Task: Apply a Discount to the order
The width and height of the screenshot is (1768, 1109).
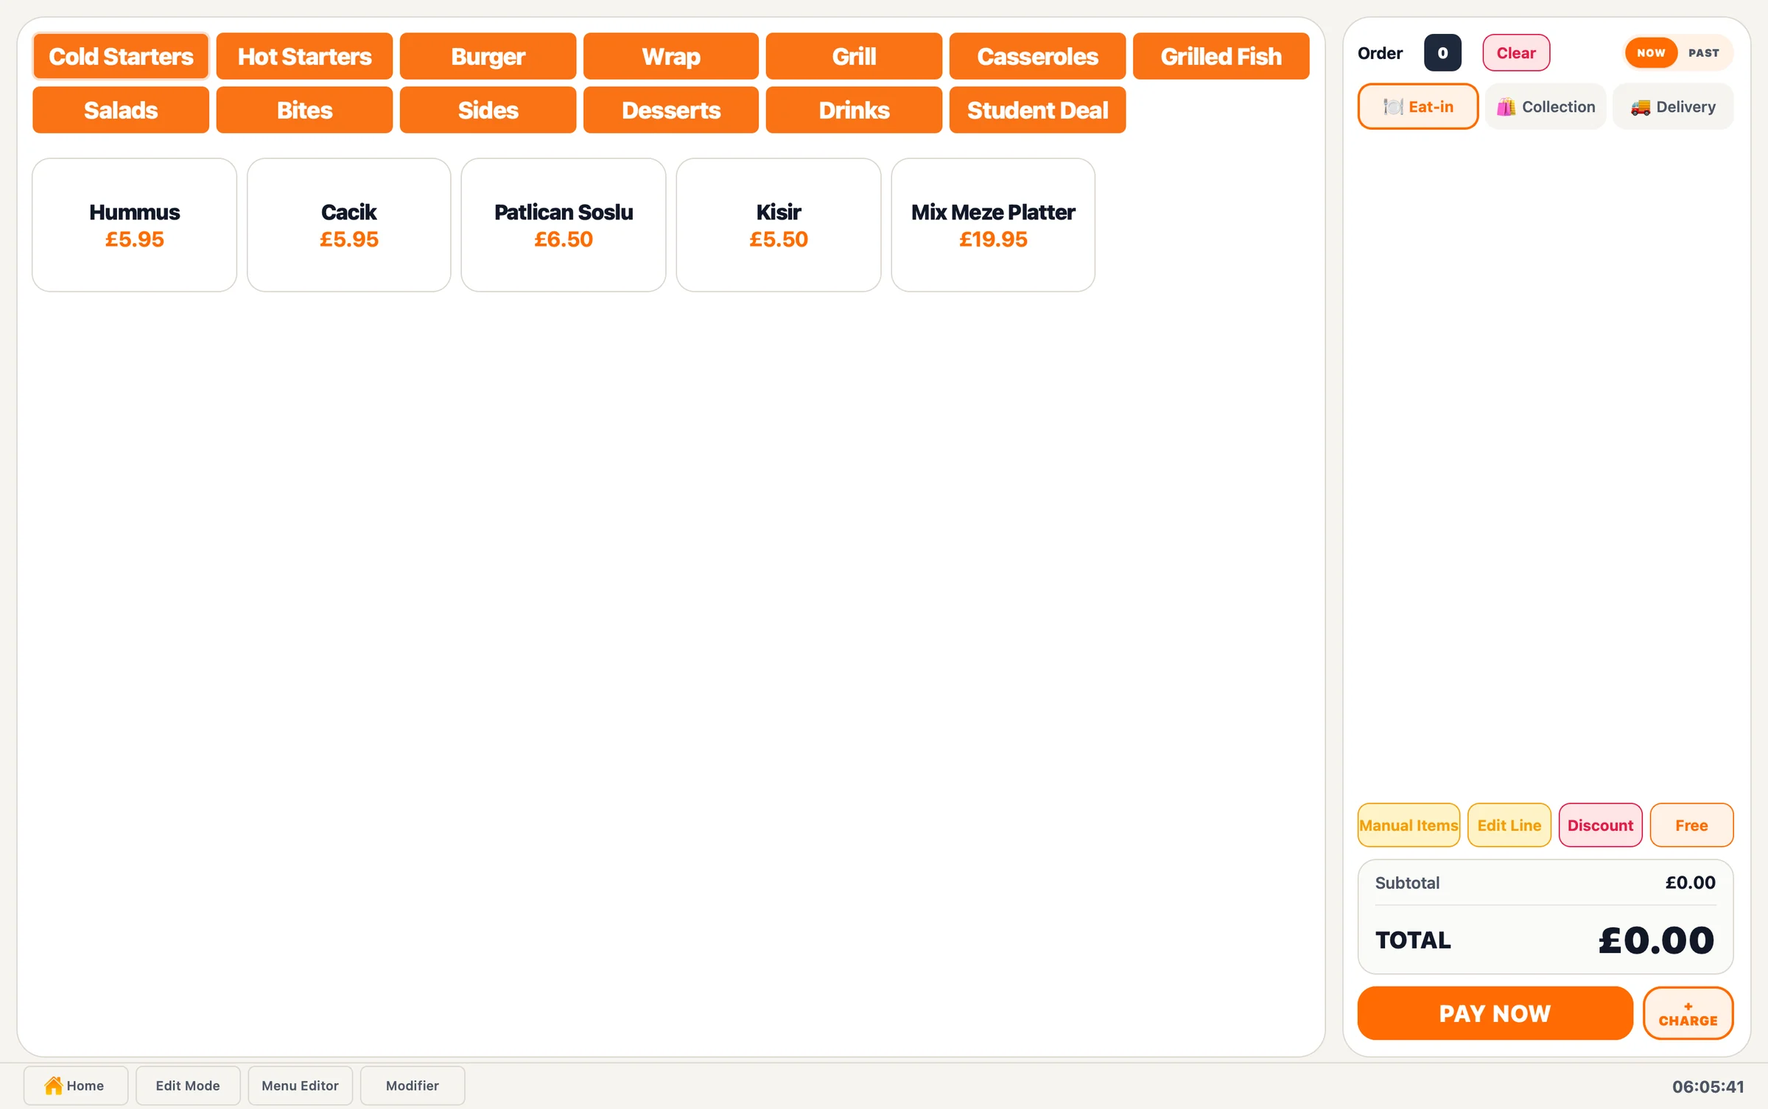Action: pyautogui.click(x=1600, y=825)
